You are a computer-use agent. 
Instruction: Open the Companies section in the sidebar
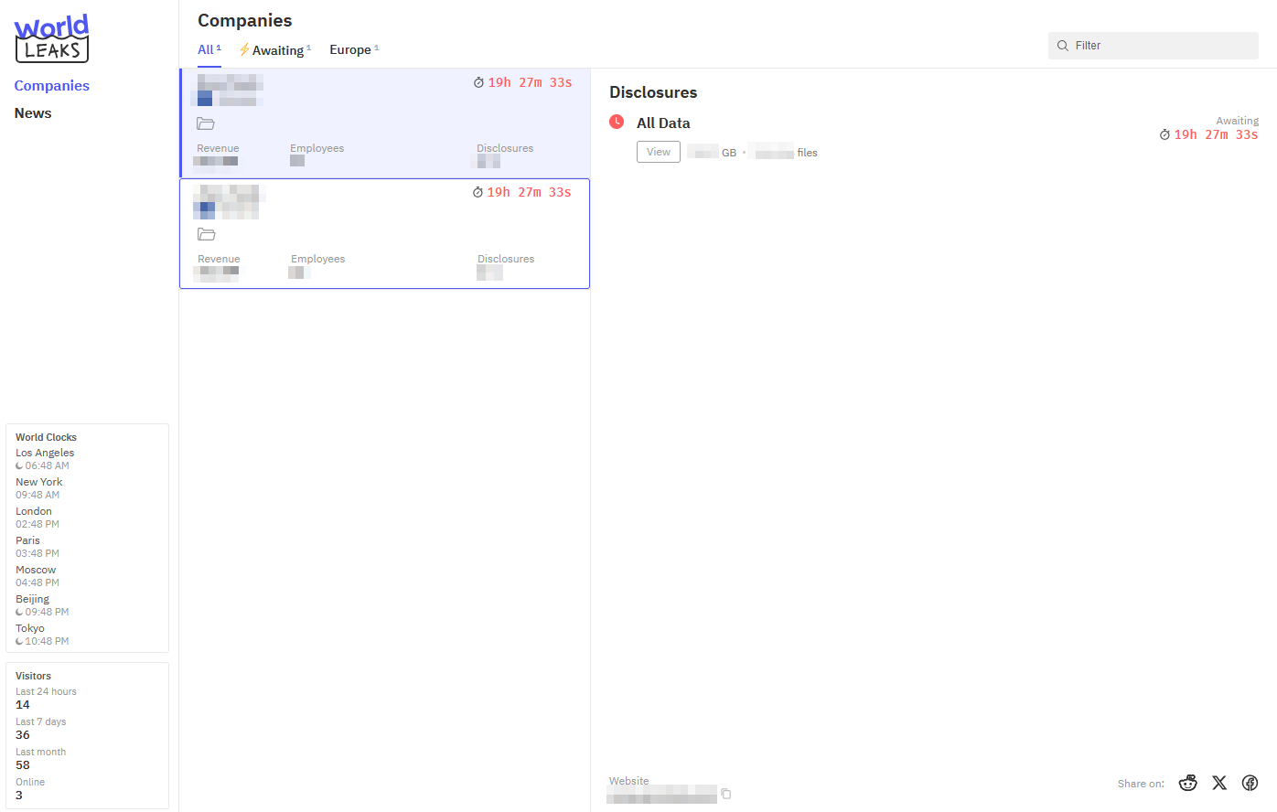[x=51, y=86]
